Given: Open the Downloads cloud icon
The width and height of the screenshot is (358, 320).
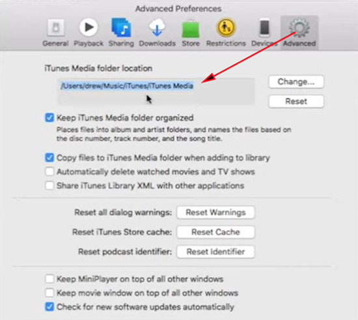Looking at the screenshot, I should coord(157,27).
